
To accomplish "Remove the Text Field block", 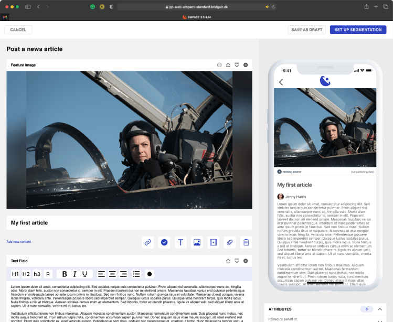I will [x=246, y=261].
